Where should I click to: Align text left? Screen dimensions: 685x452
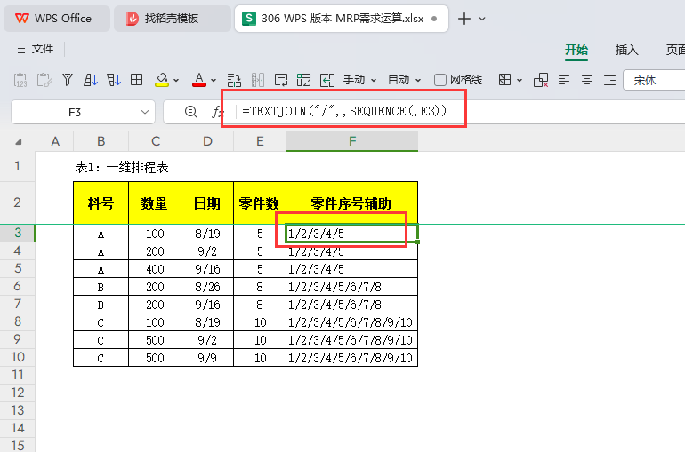pyautogui.click(x=564, y=80)
